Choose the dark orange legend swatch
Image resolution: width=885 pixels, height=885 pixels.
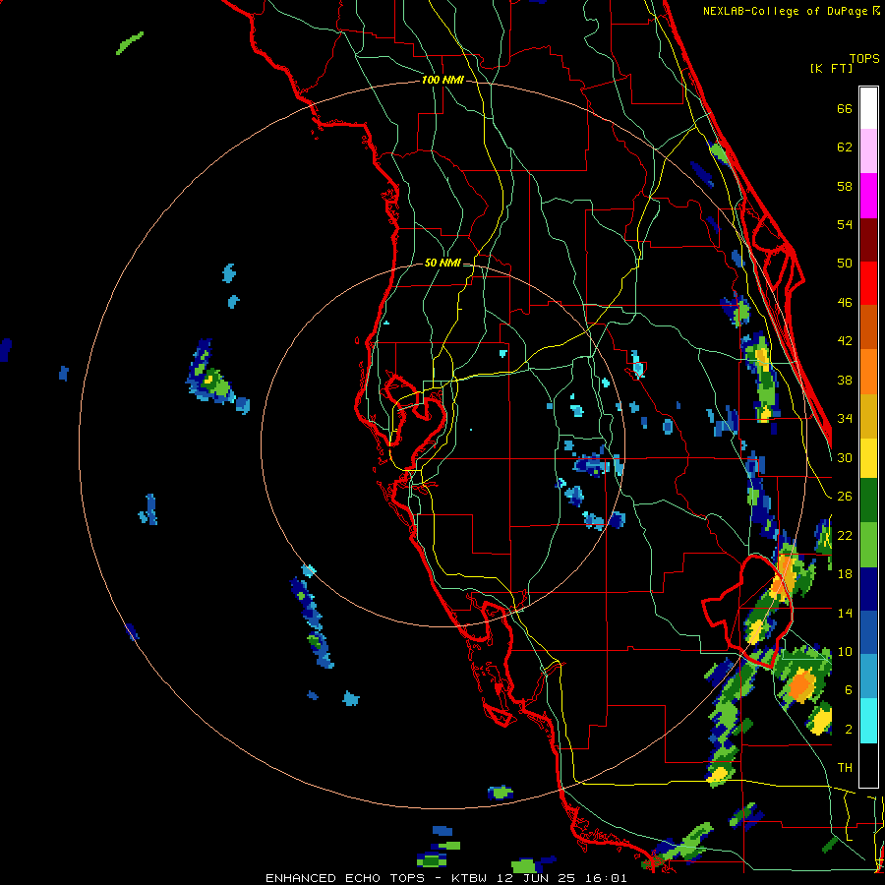(x=868, y=327)
